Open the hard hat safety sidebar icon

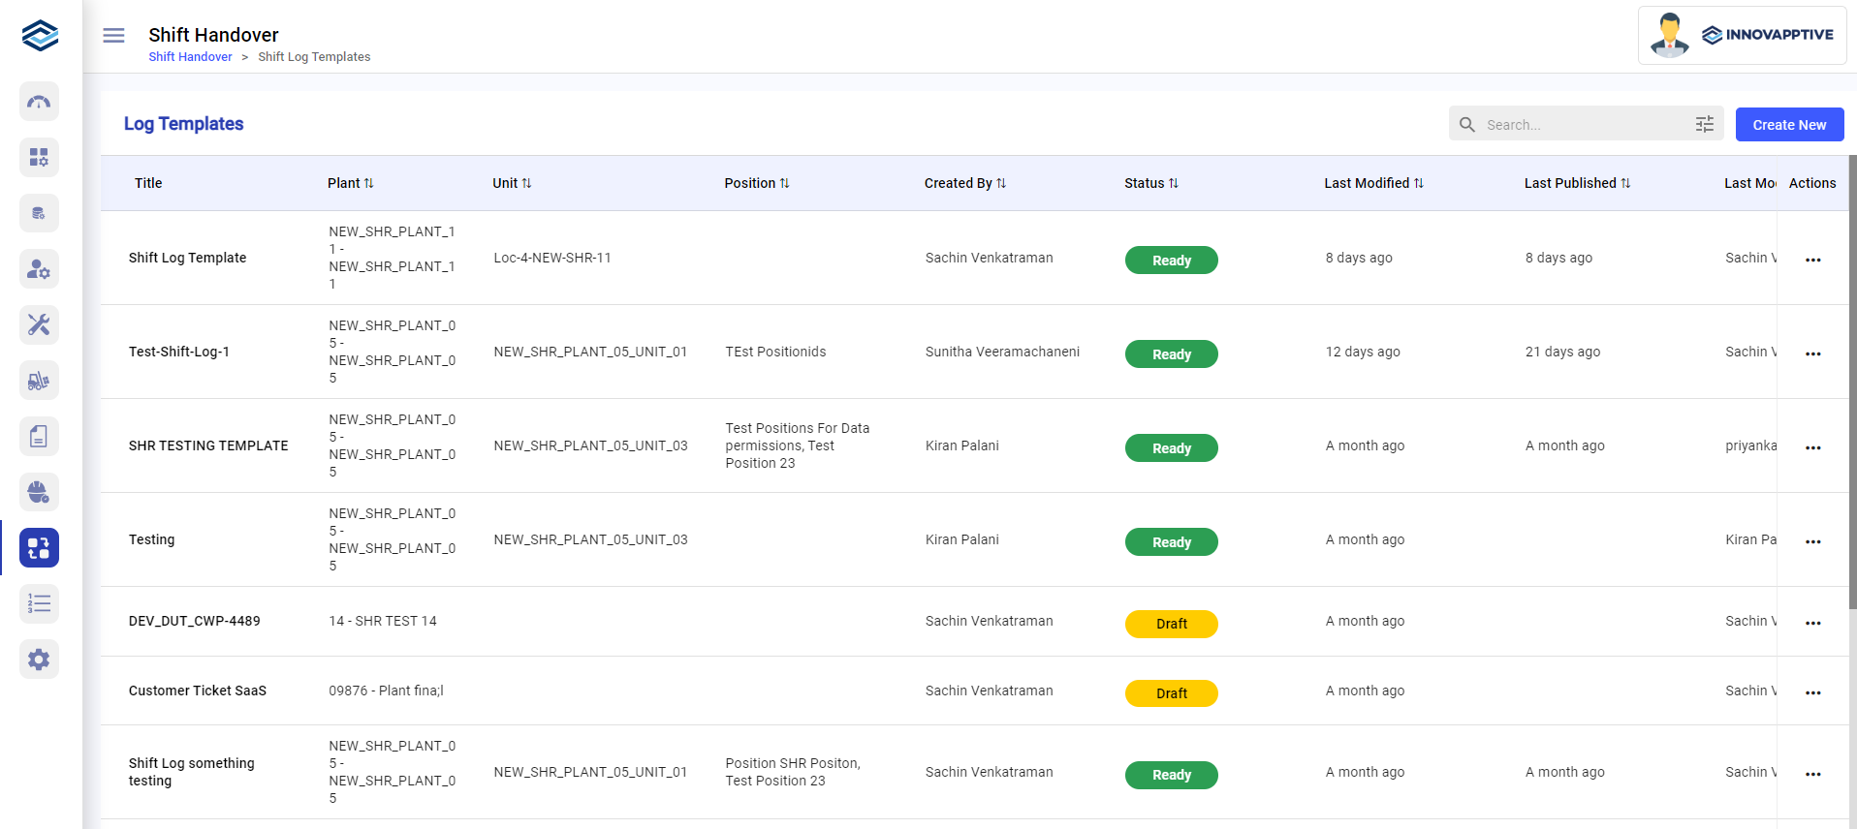coord(39,492)
